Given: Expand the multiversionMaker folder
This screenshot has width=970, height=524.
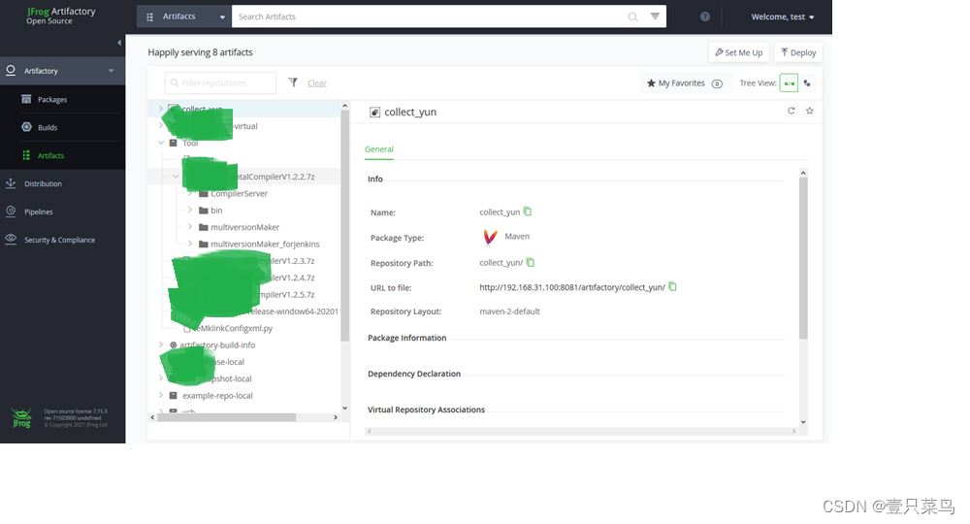Looking at the screenshot, I should tap(190, 226).
